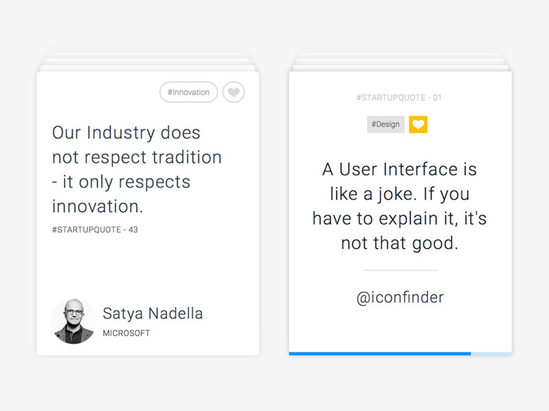Click the @iconfinder link

click(401, 297)
